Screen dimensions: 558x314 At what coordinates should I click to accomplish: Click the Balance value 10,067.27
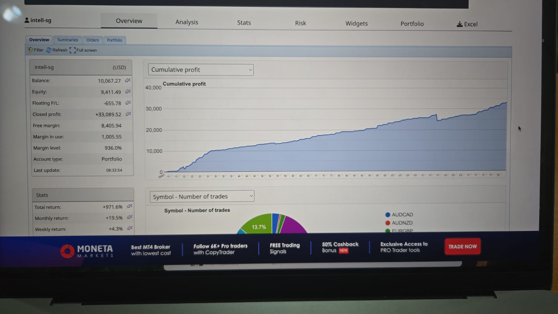point(109,81)
